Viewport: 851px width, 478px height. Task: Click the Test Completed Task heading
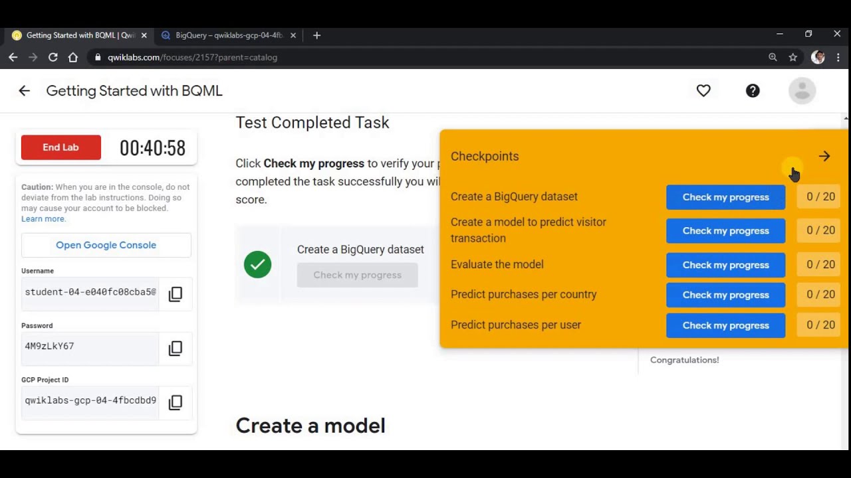[312, 123]
